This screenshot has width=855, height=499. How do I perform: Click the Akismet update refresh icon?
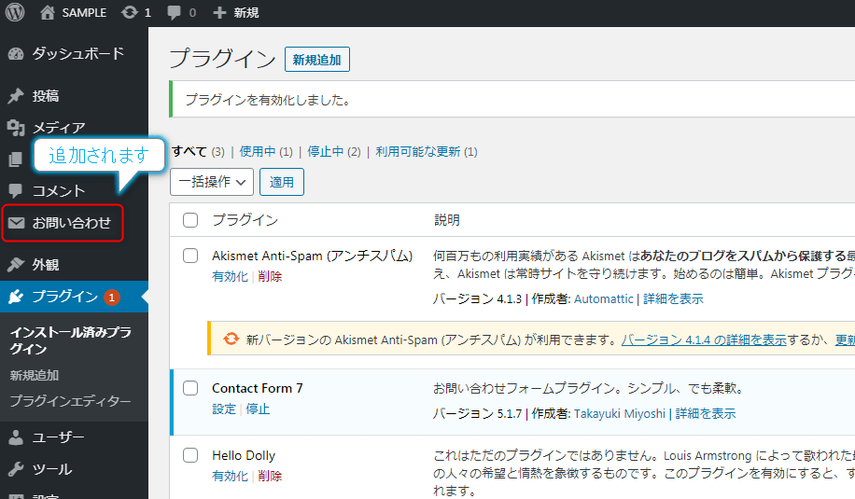pos(231,339)
